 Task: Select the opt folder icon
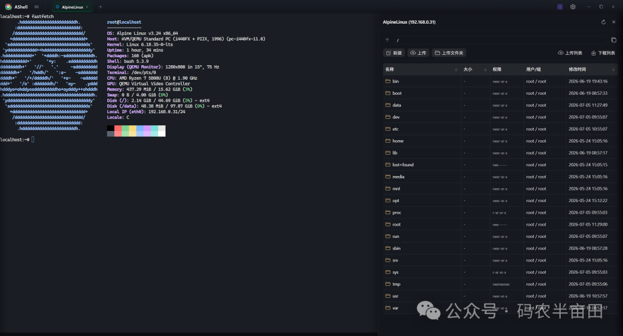(388, 200)
